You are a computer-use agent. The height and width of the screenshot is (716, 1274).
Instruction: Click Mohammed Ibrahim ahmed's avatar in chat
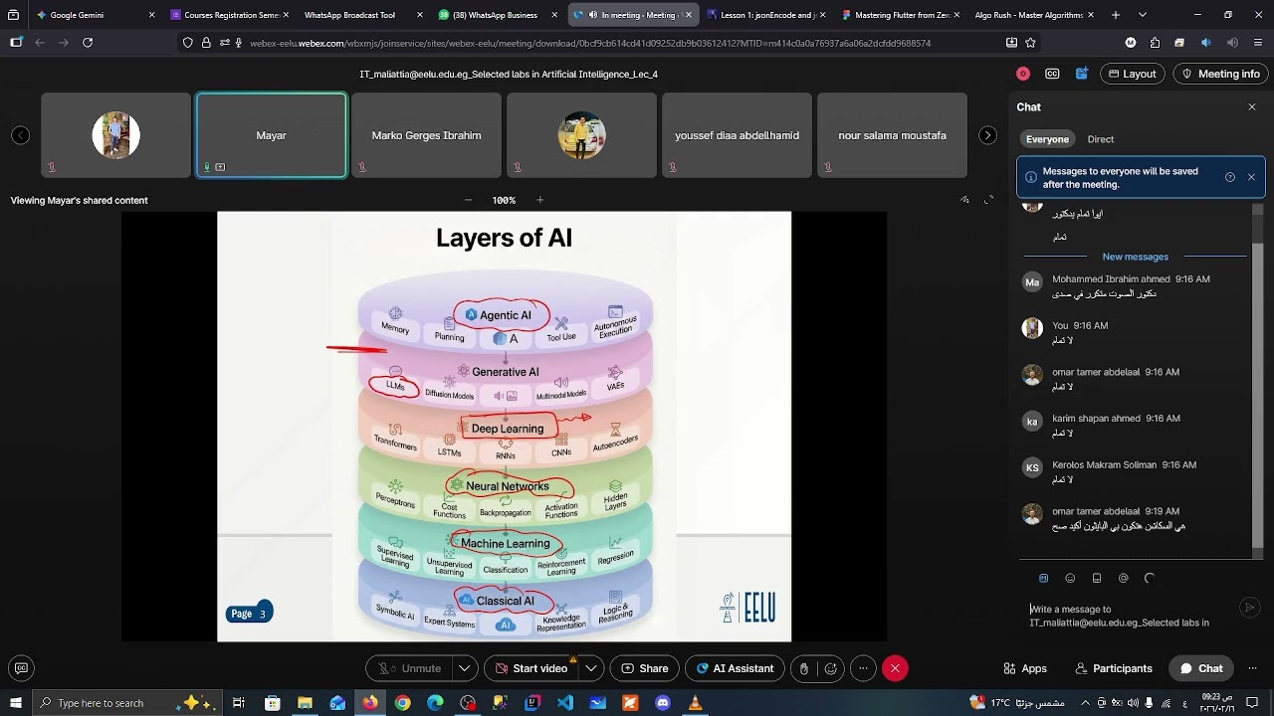click(x=1032, y=282)
